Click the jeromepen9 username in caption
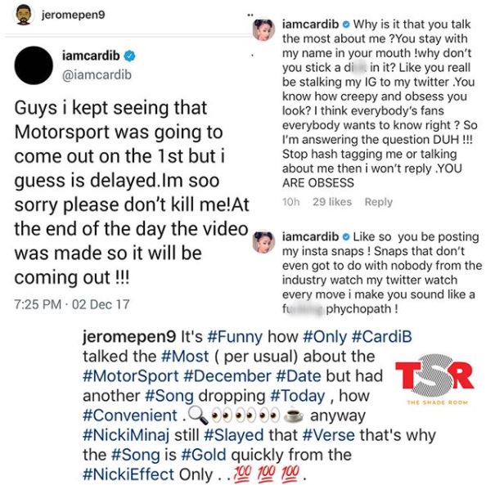This screenshot has width=486, height=485. pos(129,337)
